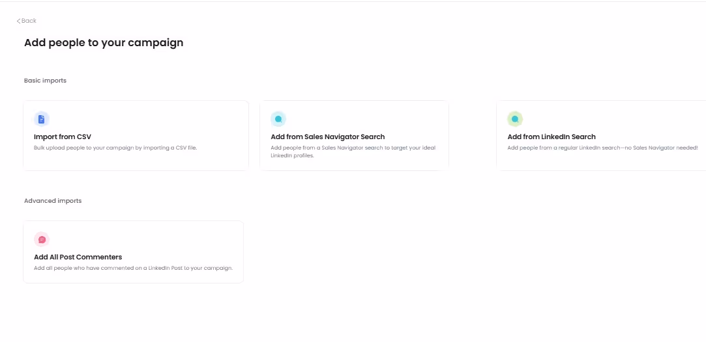Viewport: 706px width, 342px height.
Task: Click the 'Basic imports' section label
Action: (x=45, y=81)
